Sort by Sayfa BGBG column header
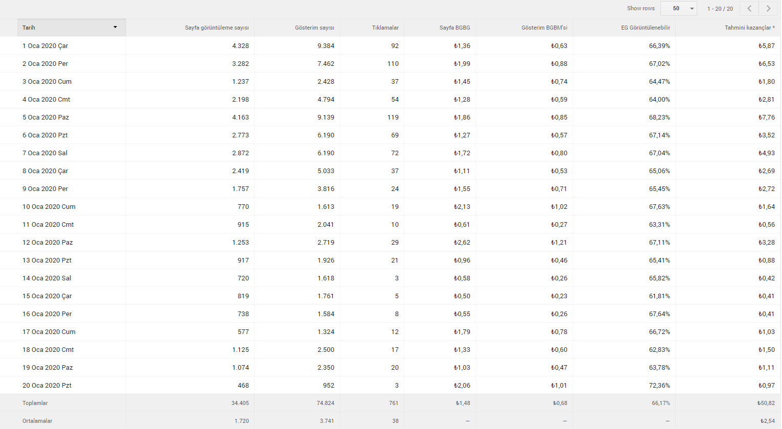 [455, 28]
